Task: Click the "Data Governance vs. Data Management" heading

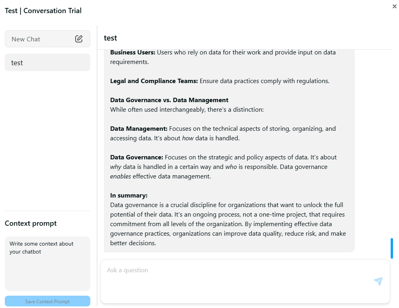Action: click(x=169, y=100)
